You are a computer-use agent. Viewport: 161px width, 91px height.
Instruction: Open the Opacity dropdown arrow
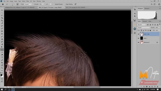pyautogui.click(x=159, y=28)
